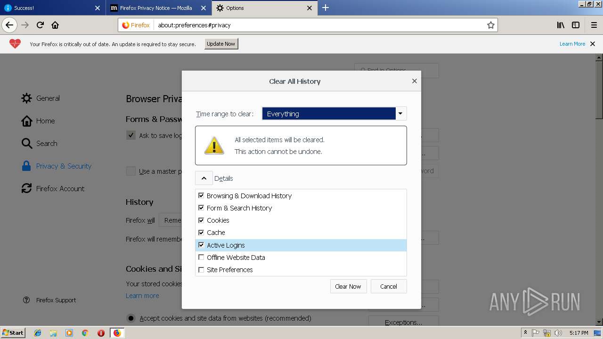Click the Update Now button
603x339 pixels.
(221, 44)
